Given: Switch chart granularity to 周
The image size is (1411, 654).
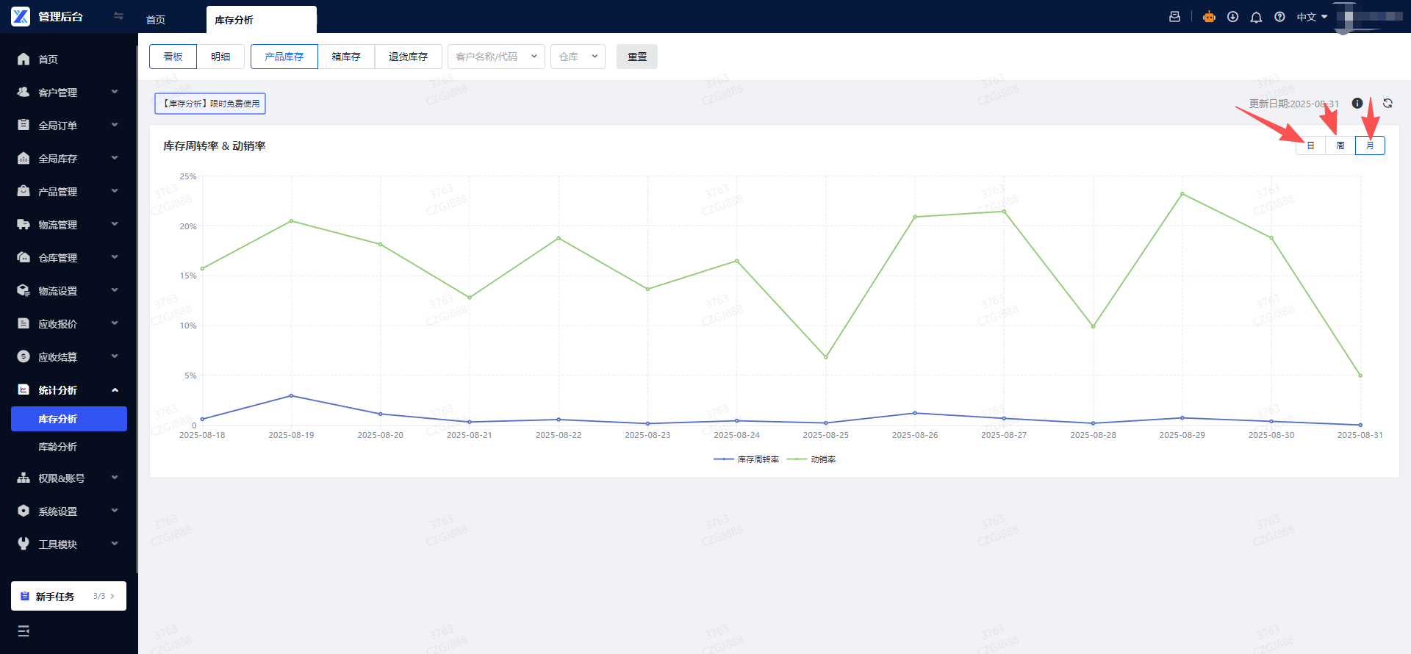Looking at the screenshot, I should coord(1340,145).
